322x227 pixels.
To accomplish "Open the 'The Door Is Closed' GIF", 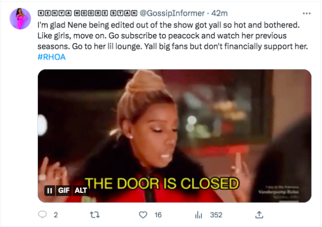I will (x=175, y=136).
